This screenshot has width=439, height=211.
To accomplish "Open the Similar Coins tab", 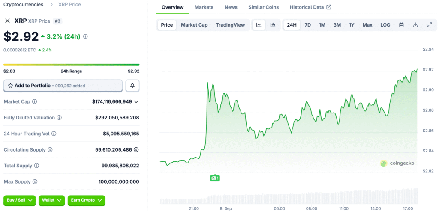I will [x=264, y=7].
